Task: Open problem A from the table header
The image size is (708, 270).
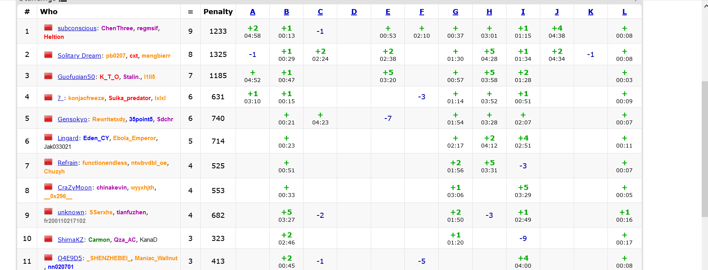Action: (252, 12)
